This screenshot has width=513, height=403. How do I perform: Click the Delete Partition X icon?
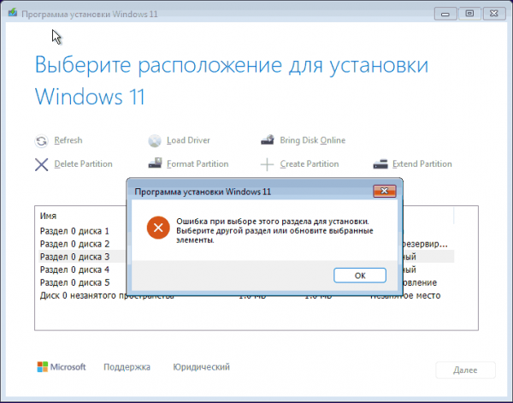pos(41,164)
